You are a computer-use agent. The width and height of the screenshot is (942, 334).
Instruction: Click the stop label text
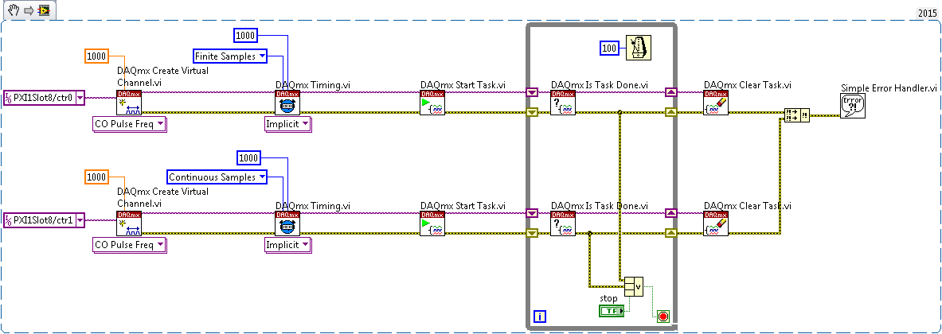608,299
